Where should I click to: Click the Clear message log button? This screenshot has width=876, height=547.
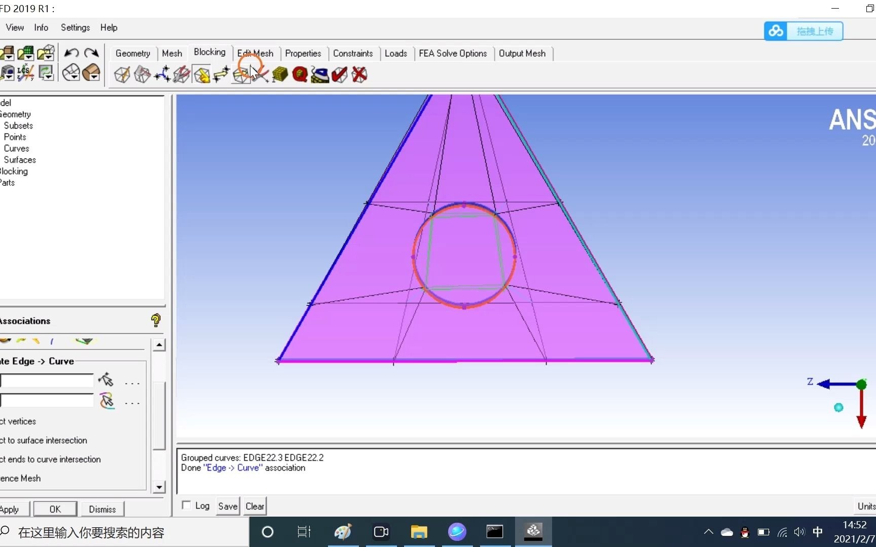tap(254, 506)
